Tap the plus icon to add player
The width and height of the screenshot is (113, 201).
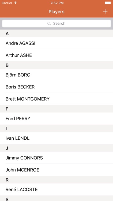pos(105,12)
